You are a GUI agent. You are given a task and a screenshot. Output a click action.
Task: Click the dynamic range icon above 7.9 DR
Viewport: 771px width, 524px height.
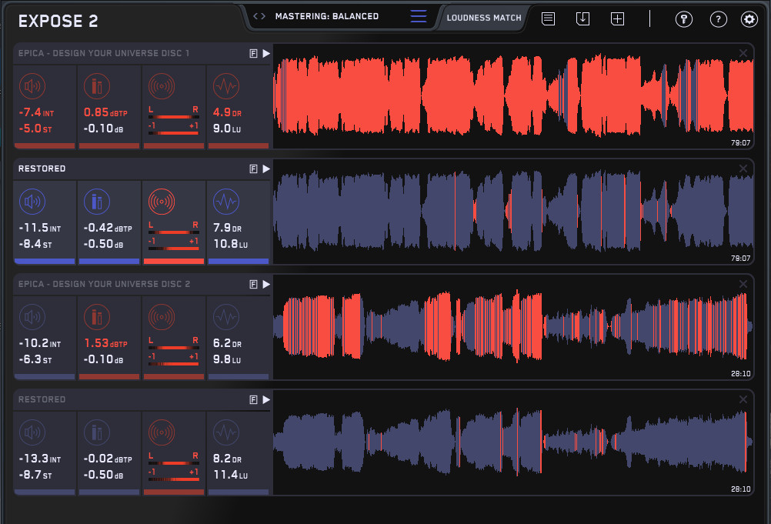pos(226,202)
